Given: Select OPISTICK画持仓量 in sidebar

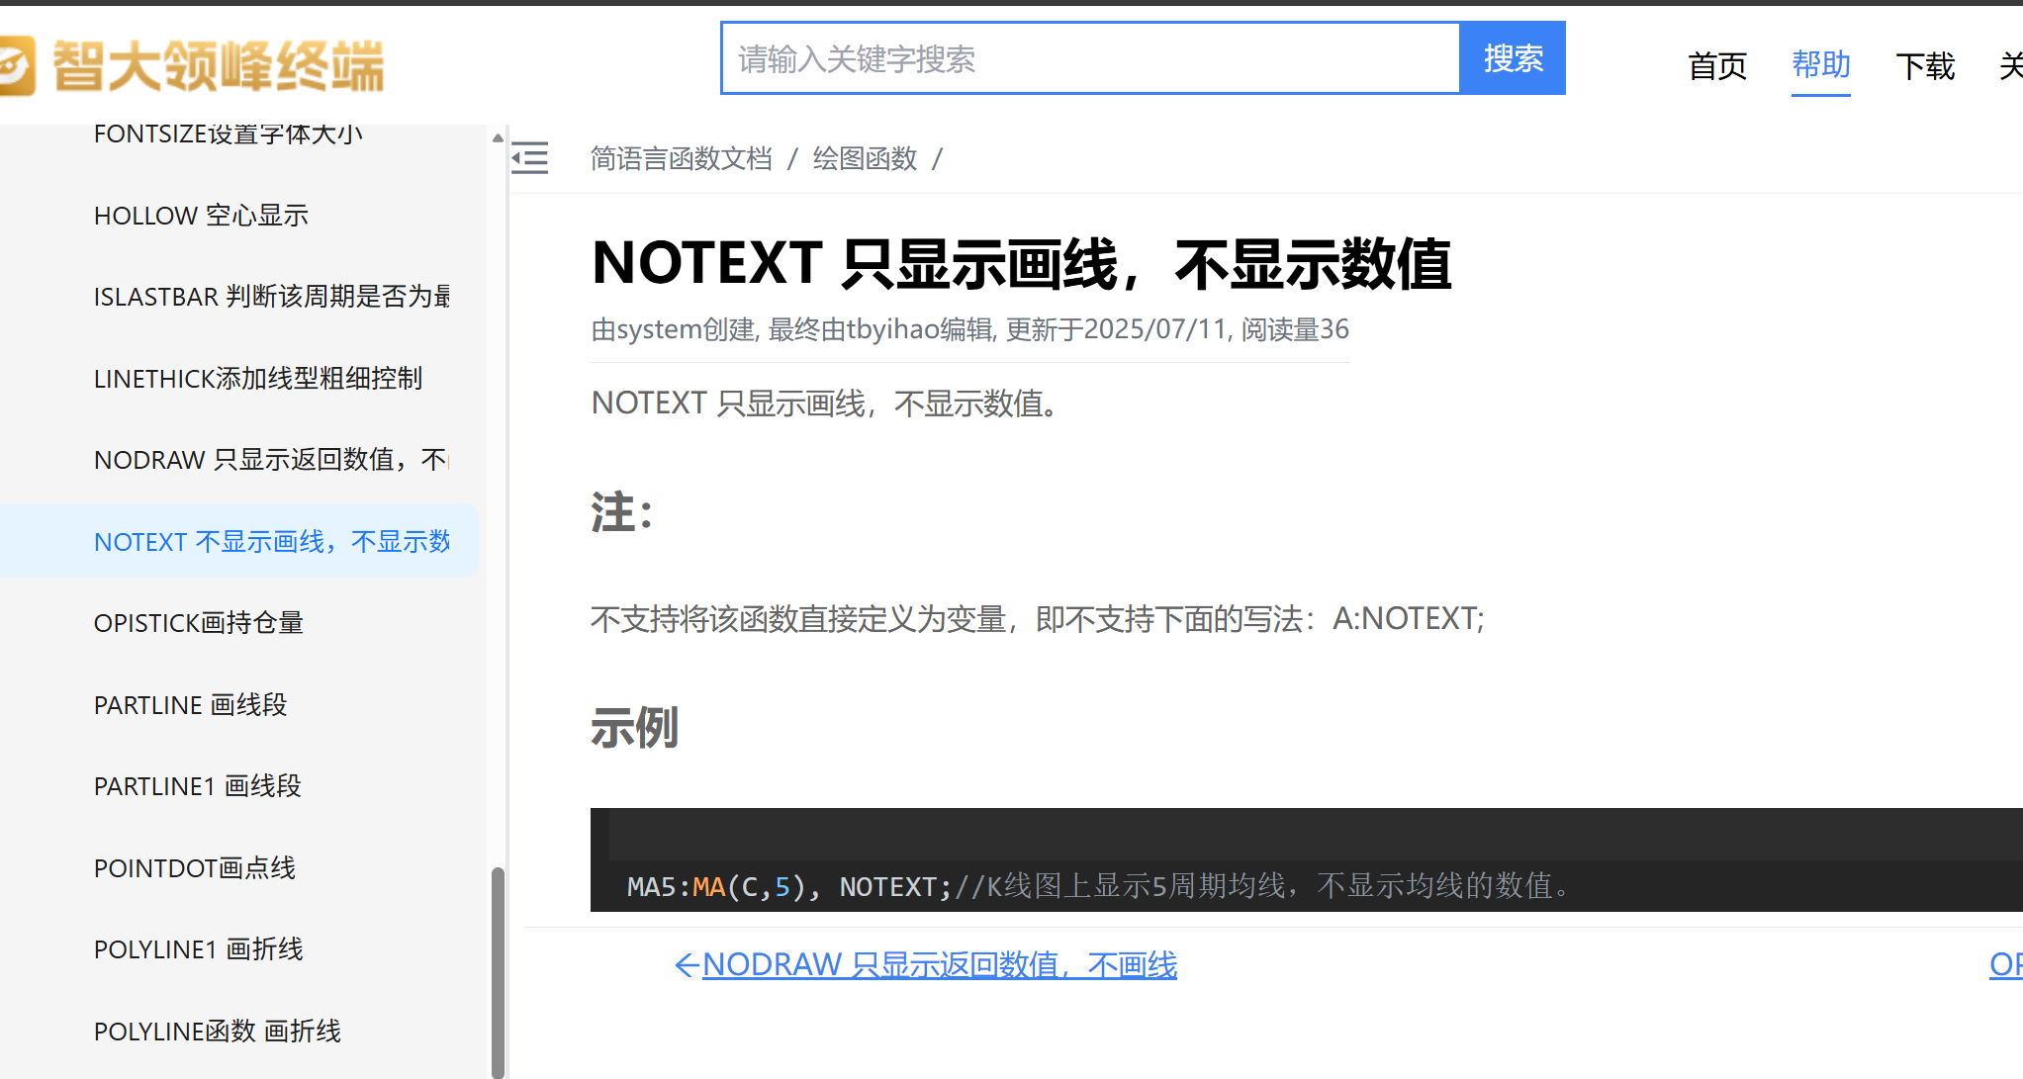Looking at the screenshot, I should (x=198, y=623).
